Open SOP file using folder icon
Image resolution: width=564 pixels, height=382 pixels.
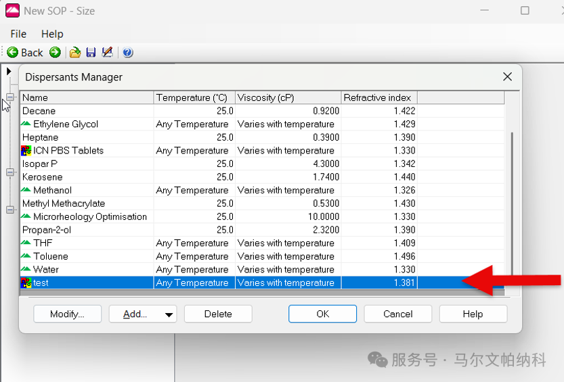click(x=75, y=53)
